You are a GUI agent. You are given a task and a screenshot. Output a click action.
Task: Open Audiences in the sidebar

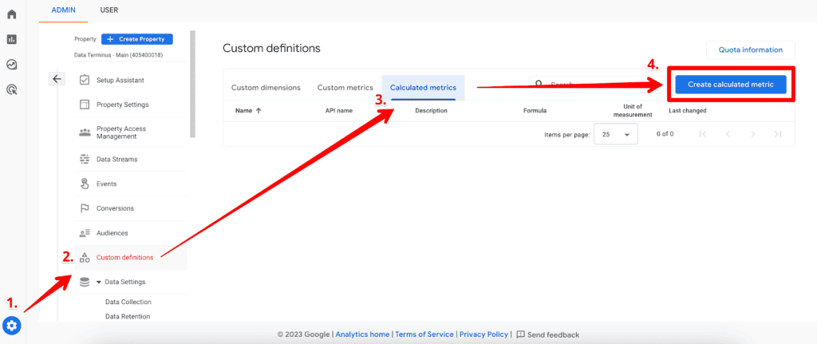point(112,233)
